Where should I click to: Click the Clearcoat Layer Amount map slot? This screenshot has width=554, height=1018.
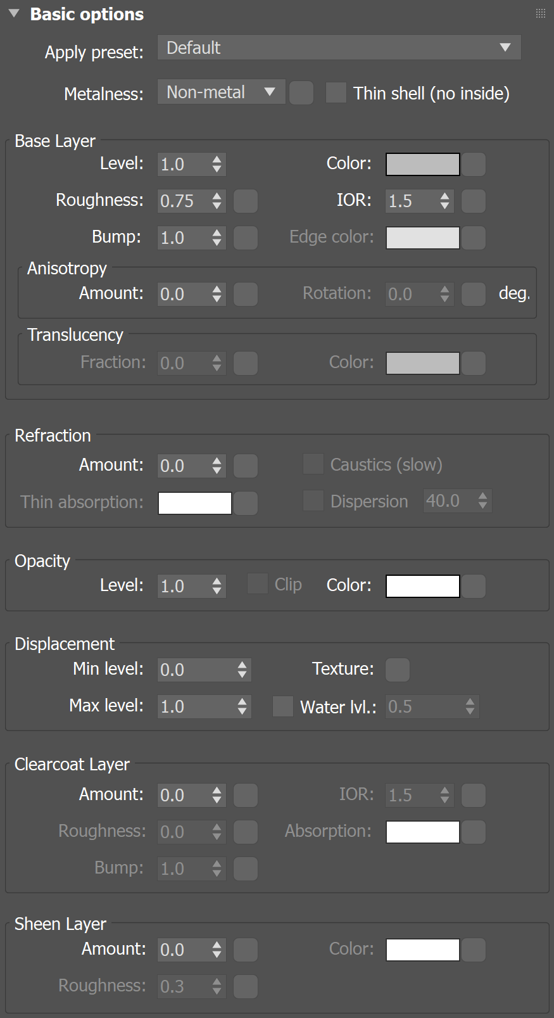point(246,796)
